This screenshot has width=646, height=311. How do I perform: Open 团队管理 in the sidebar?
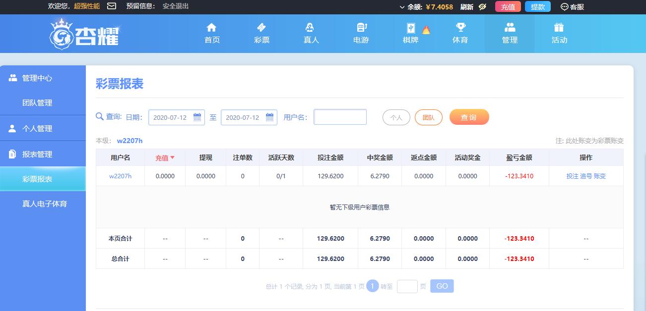[37, 103]
